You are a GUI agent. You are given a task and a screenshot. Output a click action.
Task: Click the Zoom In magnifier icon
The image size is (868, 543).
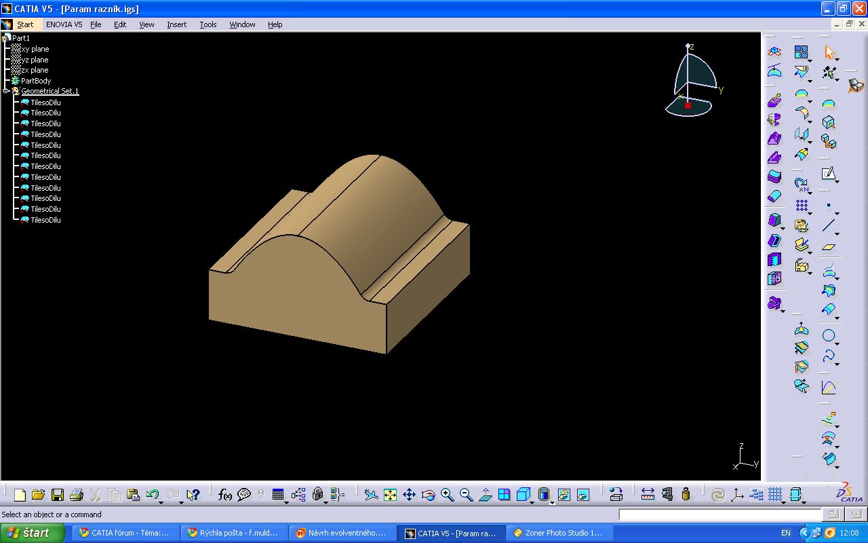click(447, 495)
